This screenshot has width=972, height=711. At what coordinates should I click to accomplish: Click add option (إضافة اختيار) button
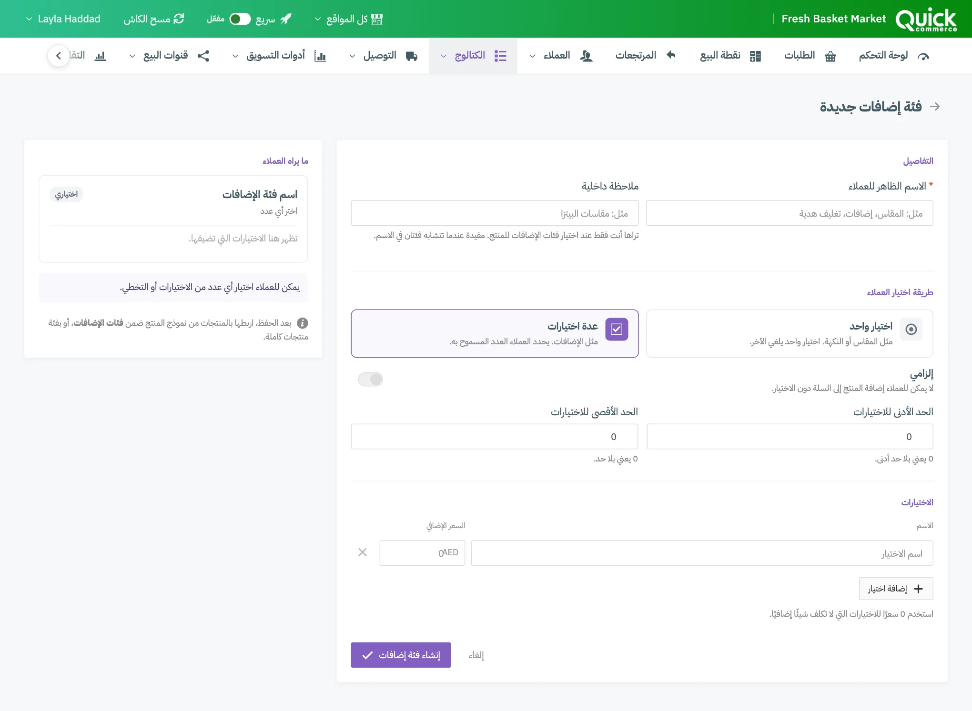[896, 589]
